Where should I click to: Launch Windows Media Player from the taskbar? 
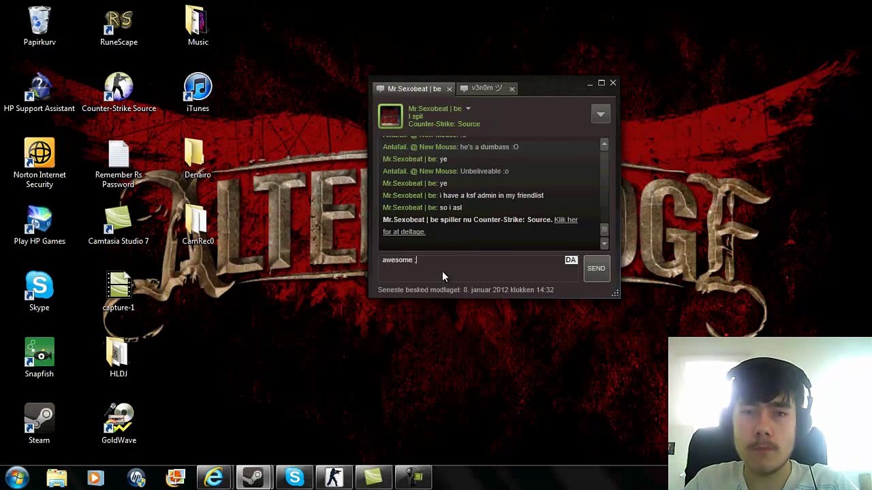(x=95, y=477)
